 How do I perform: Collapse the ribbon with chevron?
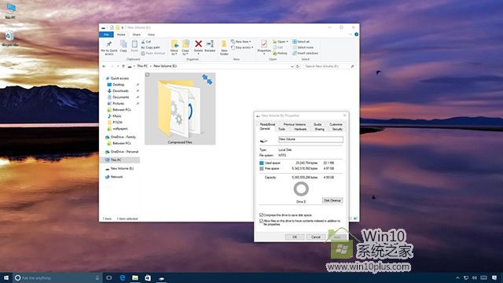(351, 35)
